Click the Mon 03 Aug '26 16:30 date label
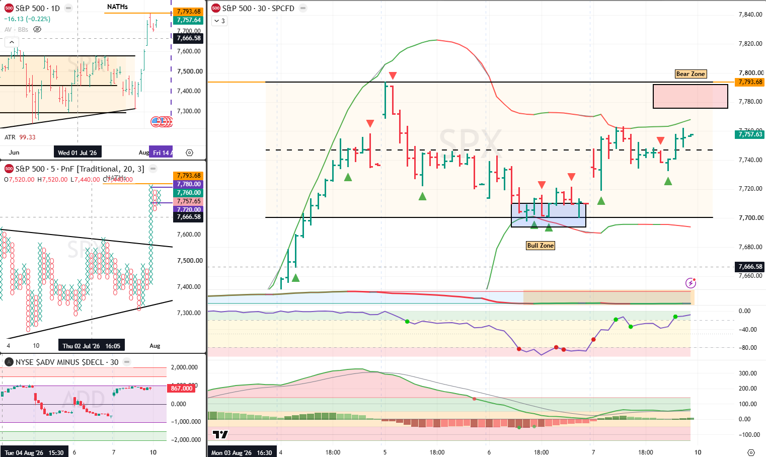766x457 pixels. pyautogui.click(x=242, y=452)
